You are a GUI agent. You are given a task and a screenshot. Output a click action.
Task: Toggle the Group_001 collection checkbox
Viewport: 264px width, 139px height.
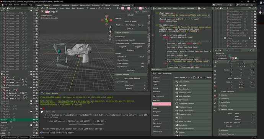click(x=31, y=72)
